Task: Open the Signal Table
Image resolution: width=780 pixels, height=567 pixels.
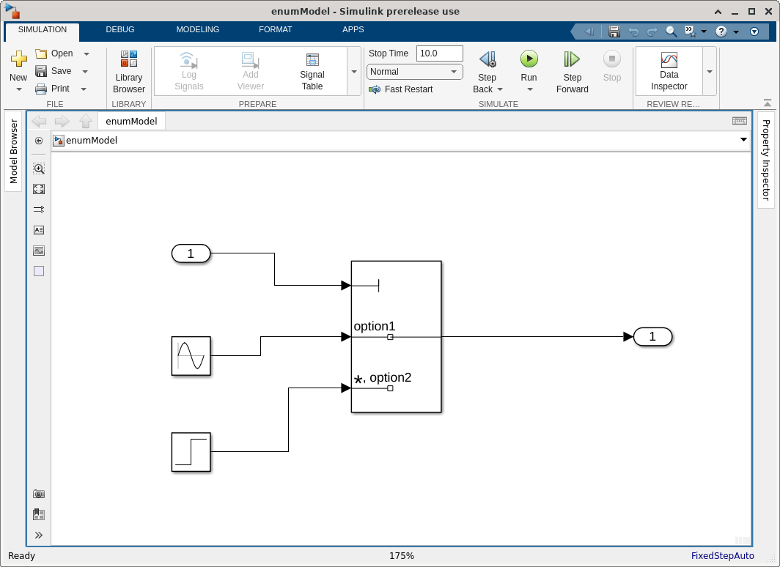Action: click(312, 72)
